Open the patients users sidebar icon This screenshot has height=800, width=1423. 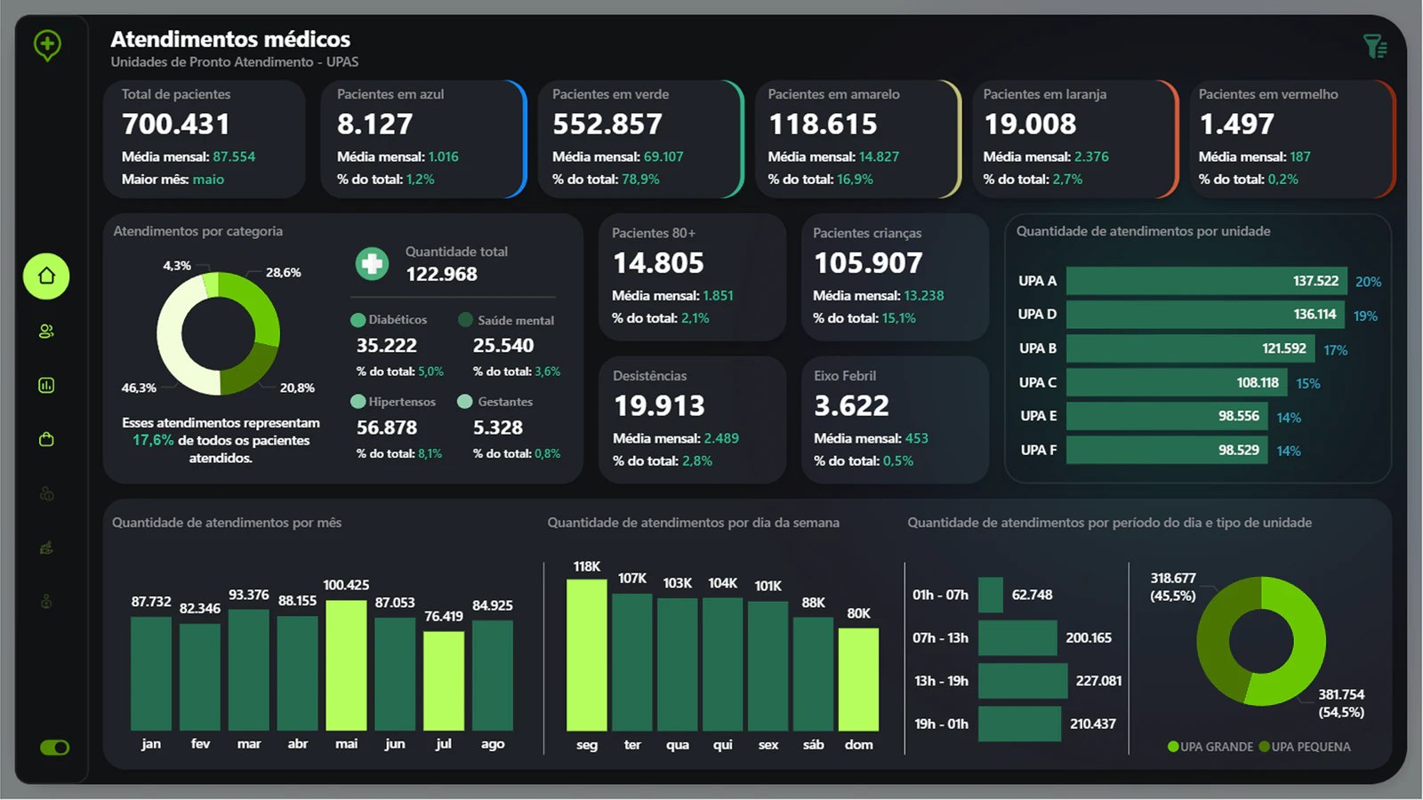pyautogui.click(x=46, y=331)
